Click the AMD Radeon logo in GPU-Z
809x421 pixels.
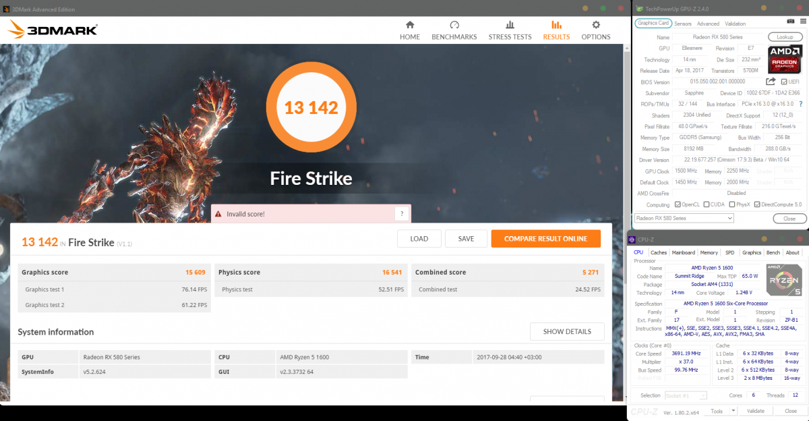click(784, 59)
